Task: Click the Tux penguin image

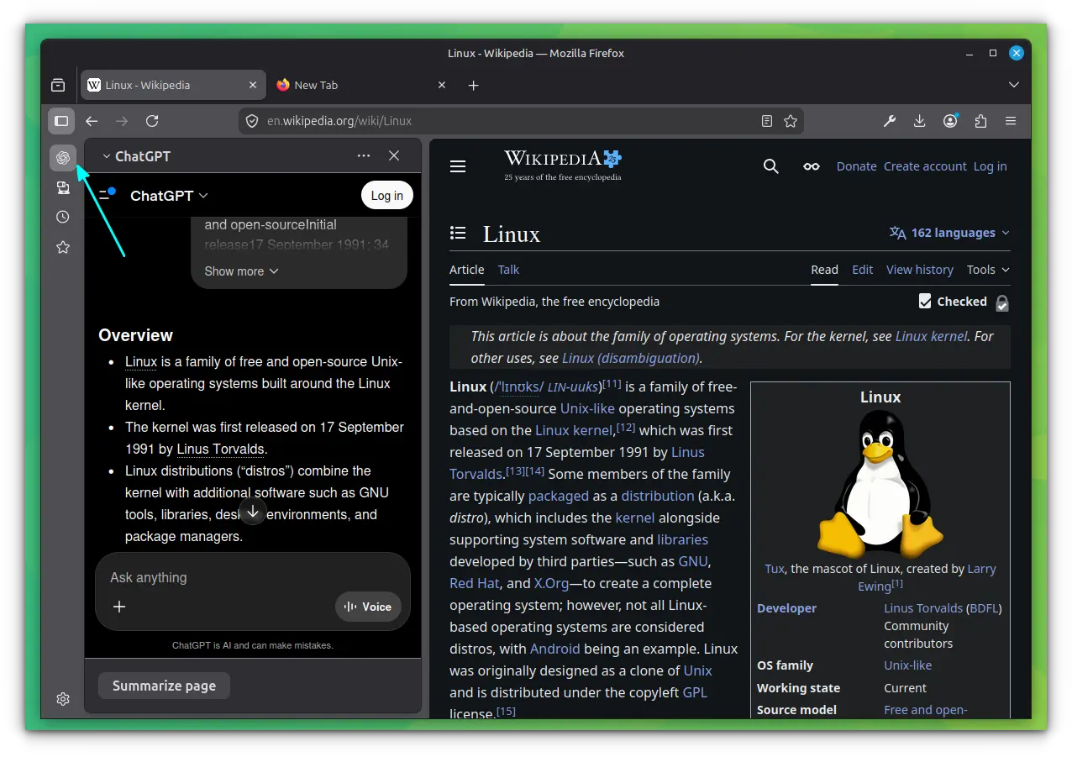Action: click(x=880, y=483)
